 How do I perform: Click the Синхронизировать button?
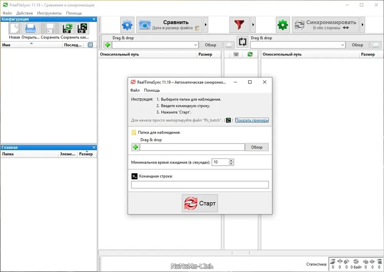tap(326, 25)
